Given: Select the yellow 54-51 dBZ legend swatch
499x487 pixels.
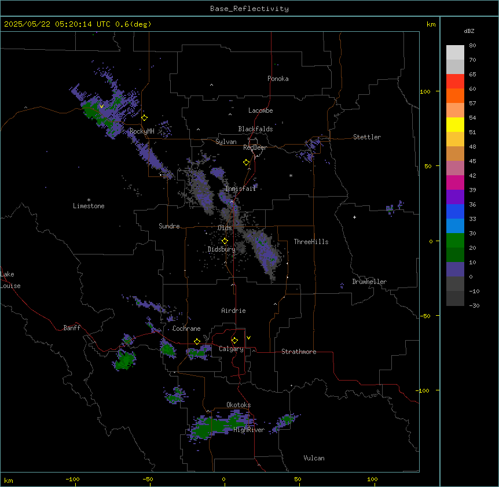Looking at the screenshot, I should (x=455, y=124).
